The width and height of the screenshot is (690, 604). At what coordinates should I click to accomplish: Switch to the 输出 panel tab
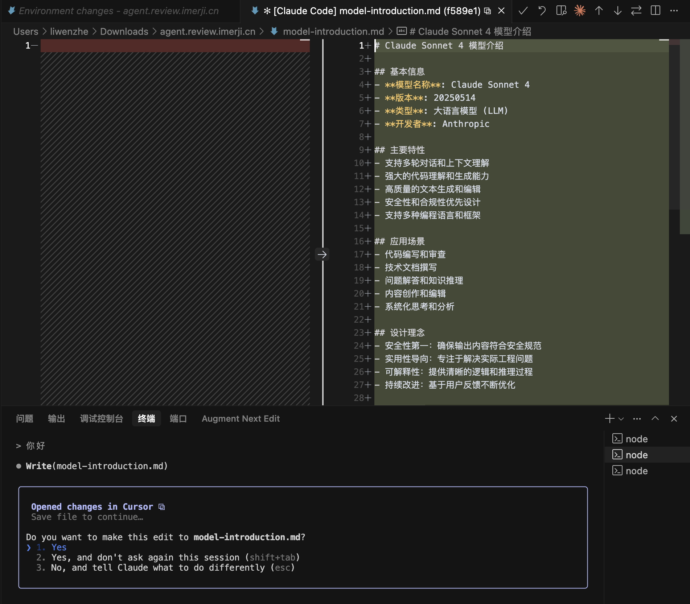pyautogui.click(x=57, y=419)
